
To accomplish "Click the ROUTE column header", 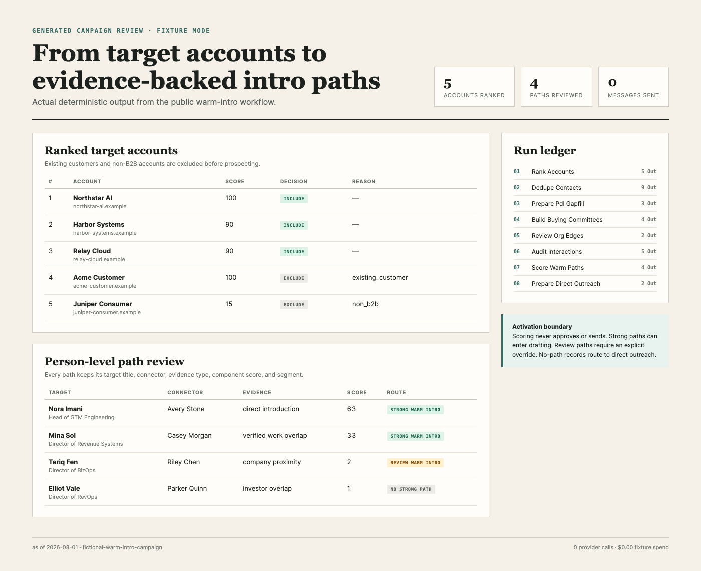I will (396, 392).
